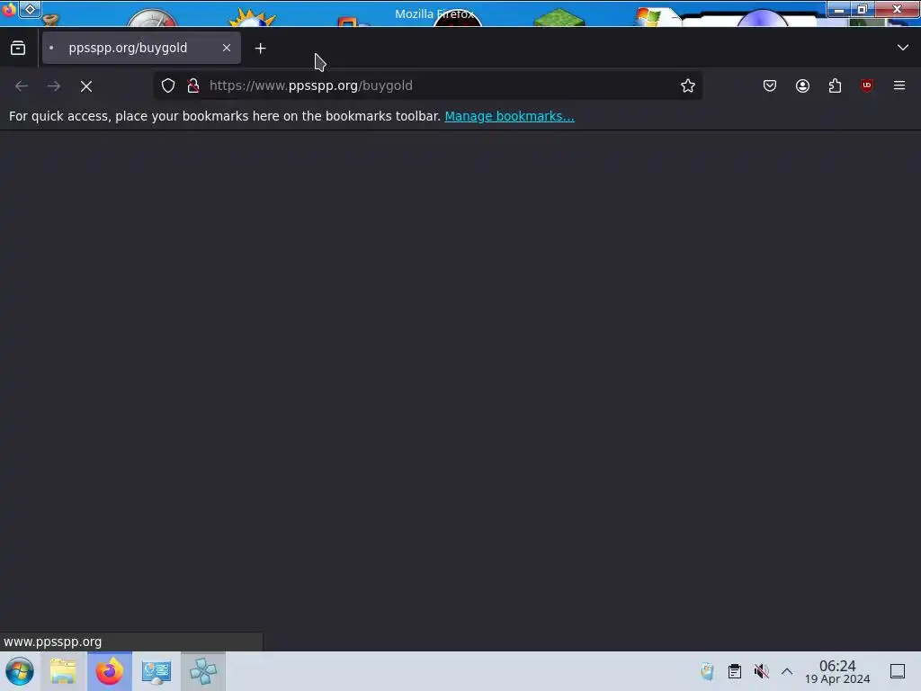Expand hidden system tray icons arrow
This screenshot has width=921, height=691.
click(787, 671)
